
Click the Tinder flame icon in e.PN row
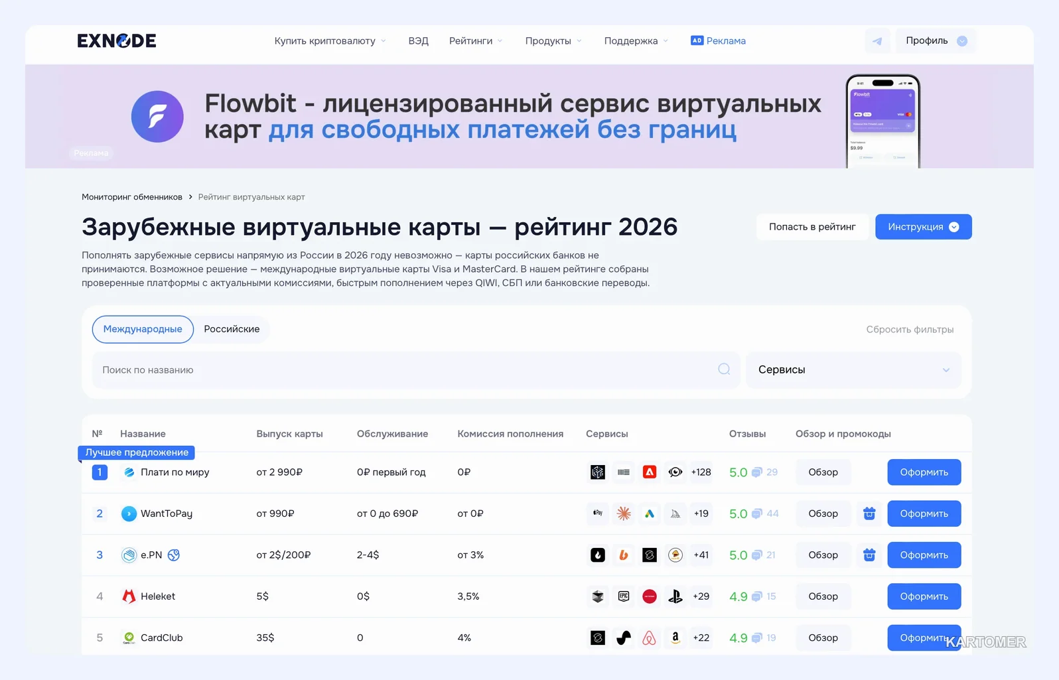pos(598,555)
